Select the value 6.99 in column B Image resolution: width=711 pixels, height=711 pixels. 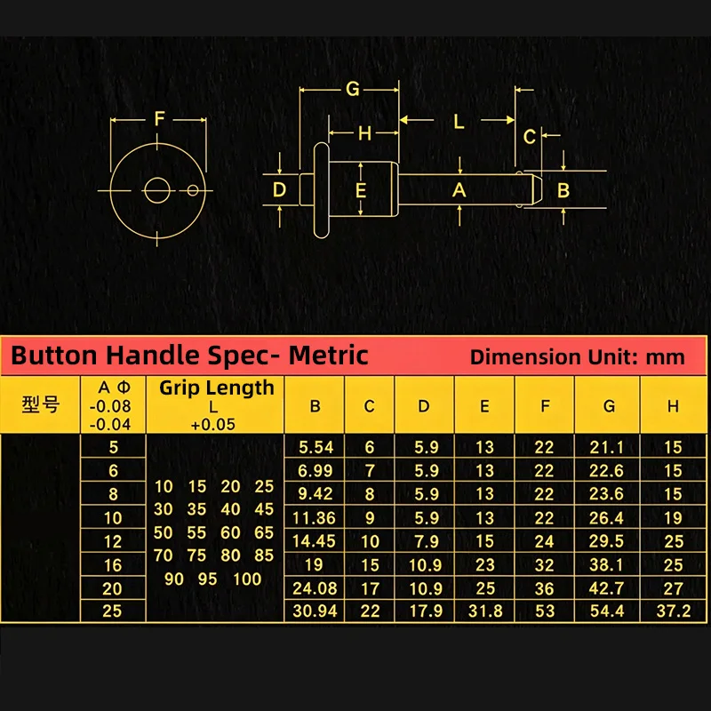click(x=316, y=471)
